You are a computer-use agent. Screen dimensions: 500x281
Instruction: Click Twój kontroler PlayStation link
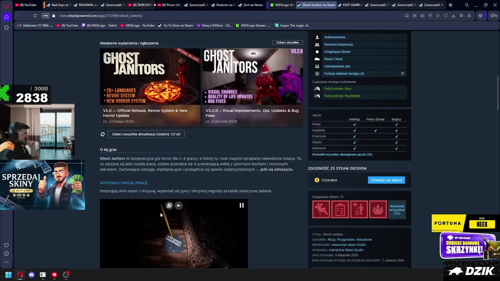click(342, 96)
